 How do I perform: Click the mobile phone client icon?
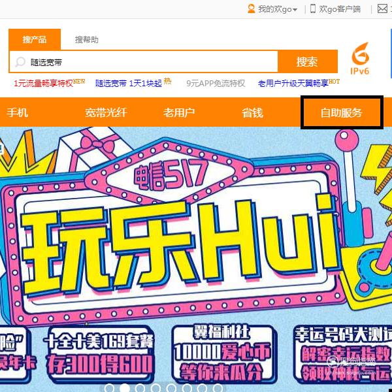[x=313, y=8]
